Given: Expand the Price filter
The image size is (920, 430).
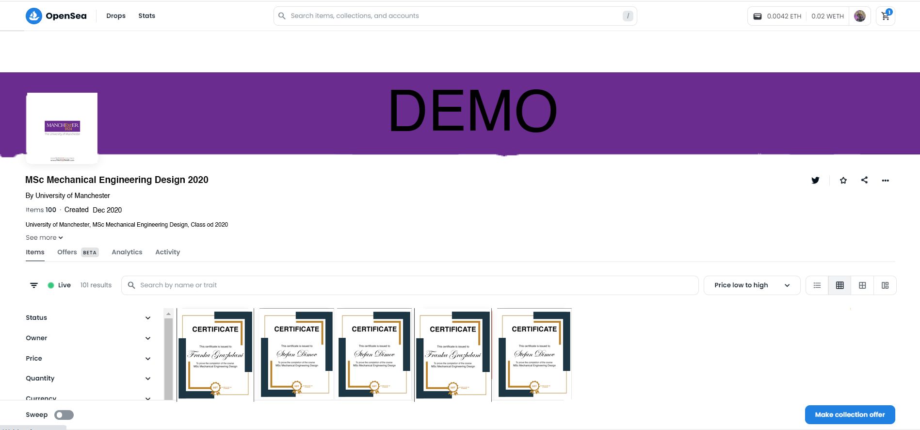Looking at the screenshot, I should click(88, 359).
